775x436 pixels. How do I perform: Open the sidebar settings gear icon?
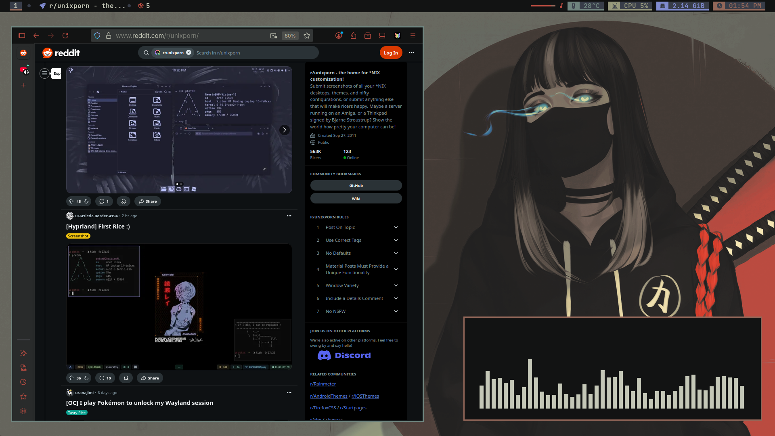tap(23, 411)
